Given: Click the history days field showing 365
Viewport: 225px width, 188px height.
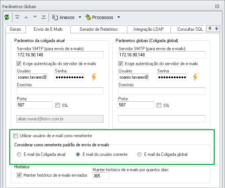Looking at the screenshot, I should pos(100,176).
